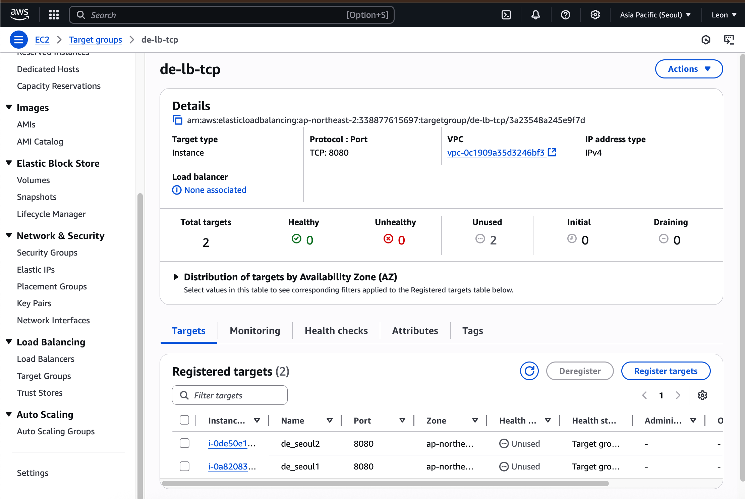Open the services grid menu icon
This screenshot has height=499, width=745.
(54, 15)
